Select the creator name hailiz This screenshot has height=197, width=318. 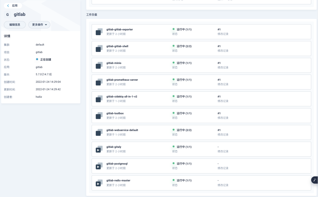(39, 97)
